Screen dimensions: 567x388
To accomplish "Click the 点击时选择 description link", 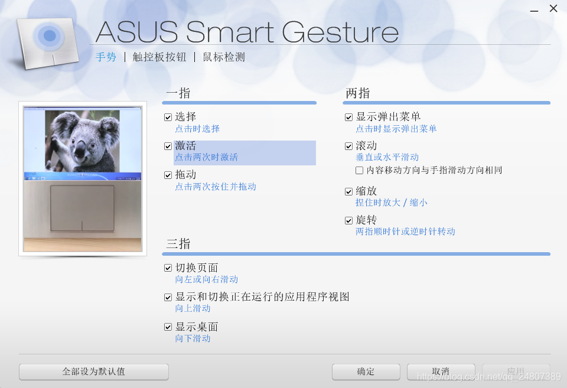I will pos(197,129).
